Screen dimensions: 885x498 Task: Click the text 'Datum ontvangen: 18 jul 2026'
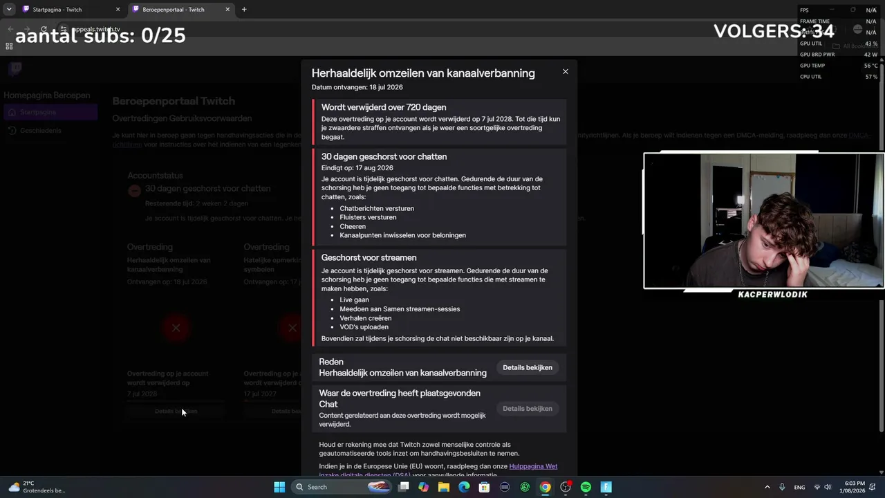[x=357, y=87]
